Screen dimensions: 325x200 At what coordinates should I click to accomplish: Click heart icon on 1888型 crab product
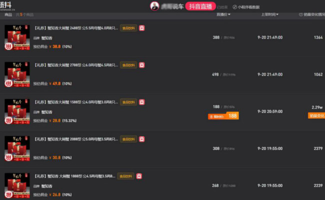(139, 176)
